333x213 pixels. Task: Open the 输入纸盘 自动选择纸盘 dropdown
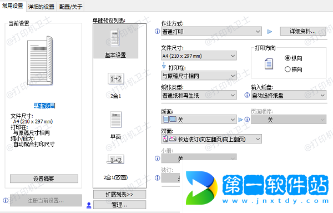tap(289, 95)
